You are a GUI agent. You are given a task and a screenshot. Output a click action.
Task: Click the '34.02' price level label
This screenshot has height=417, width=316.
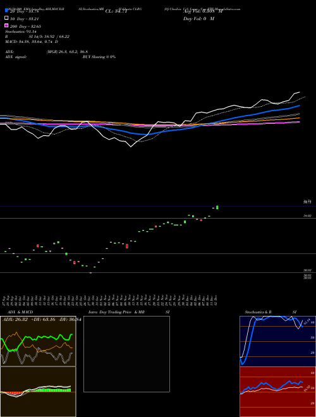click(308, 216)
